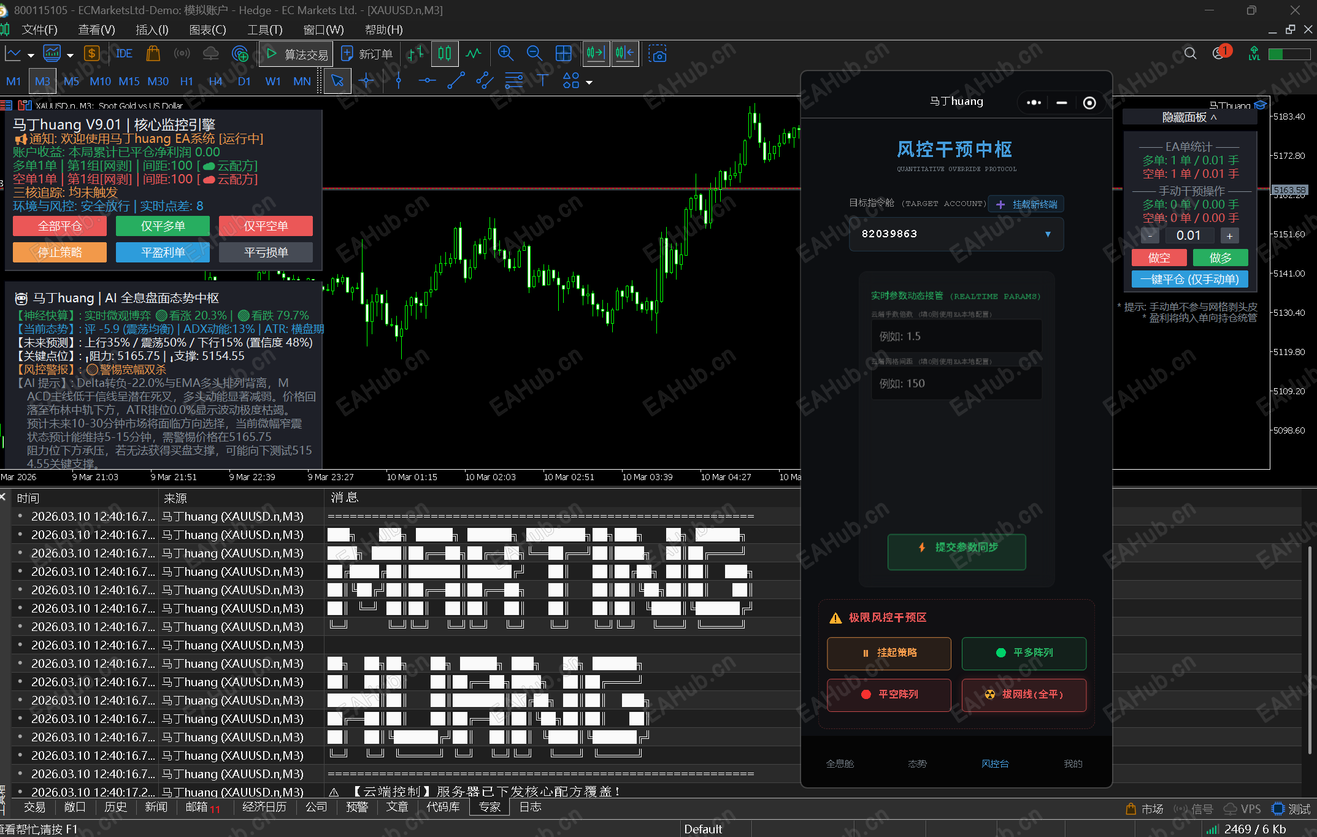Open the shapes objects dropdown arrow
1317x837 pixels.
click(589, 83)
